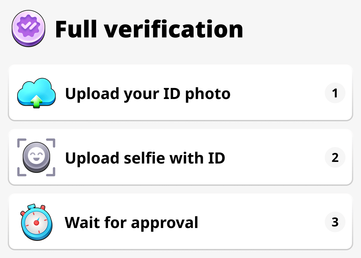
Task: Select step number 3 badge
Action: tap(335, 222)
